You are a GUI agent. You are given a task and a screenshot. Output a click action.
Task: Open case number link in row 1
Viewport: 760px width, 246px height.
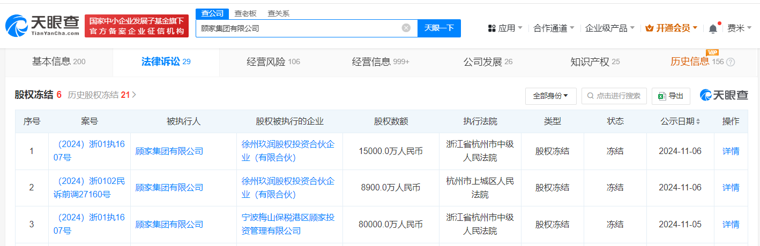[90, 151]
